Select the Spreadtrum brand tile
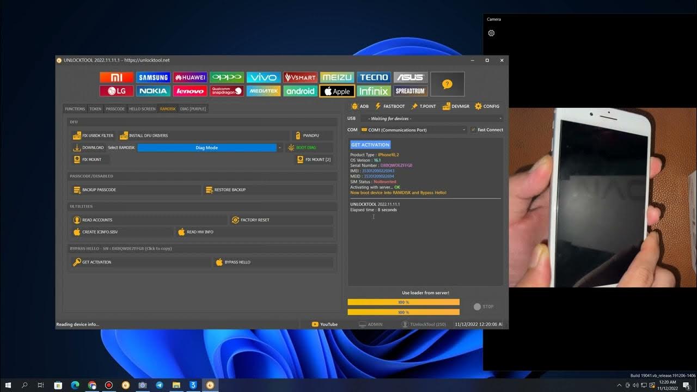697x392 pixels. tap(411, 91)
